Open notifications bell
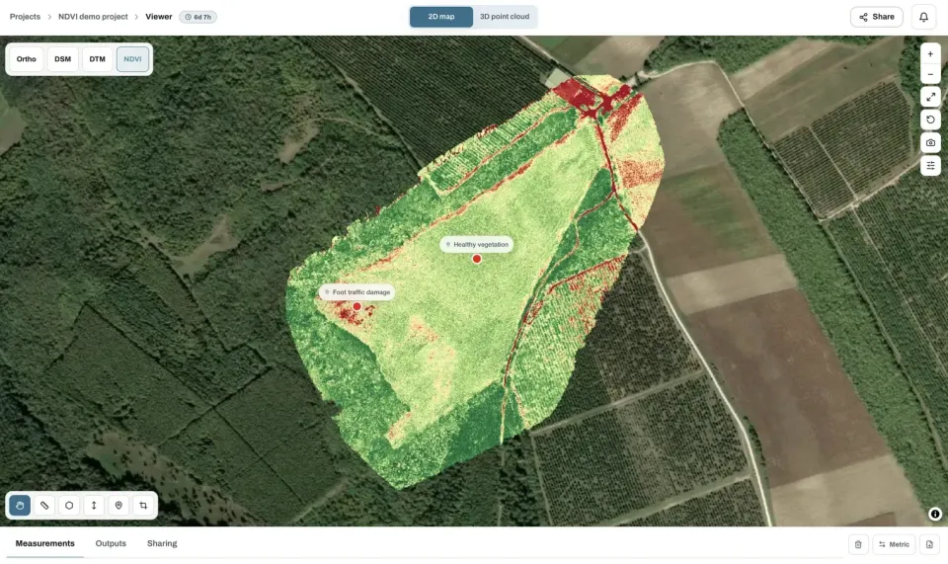 (923, 17)
